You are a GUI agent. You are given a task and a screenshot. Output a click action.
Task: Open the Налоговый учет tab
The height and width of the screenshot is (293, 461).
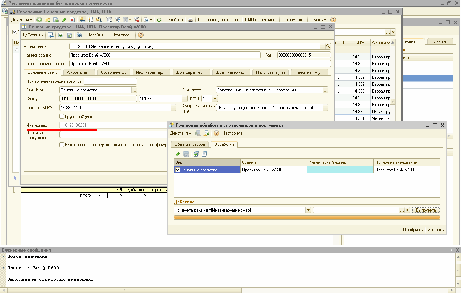pos(270,72)
